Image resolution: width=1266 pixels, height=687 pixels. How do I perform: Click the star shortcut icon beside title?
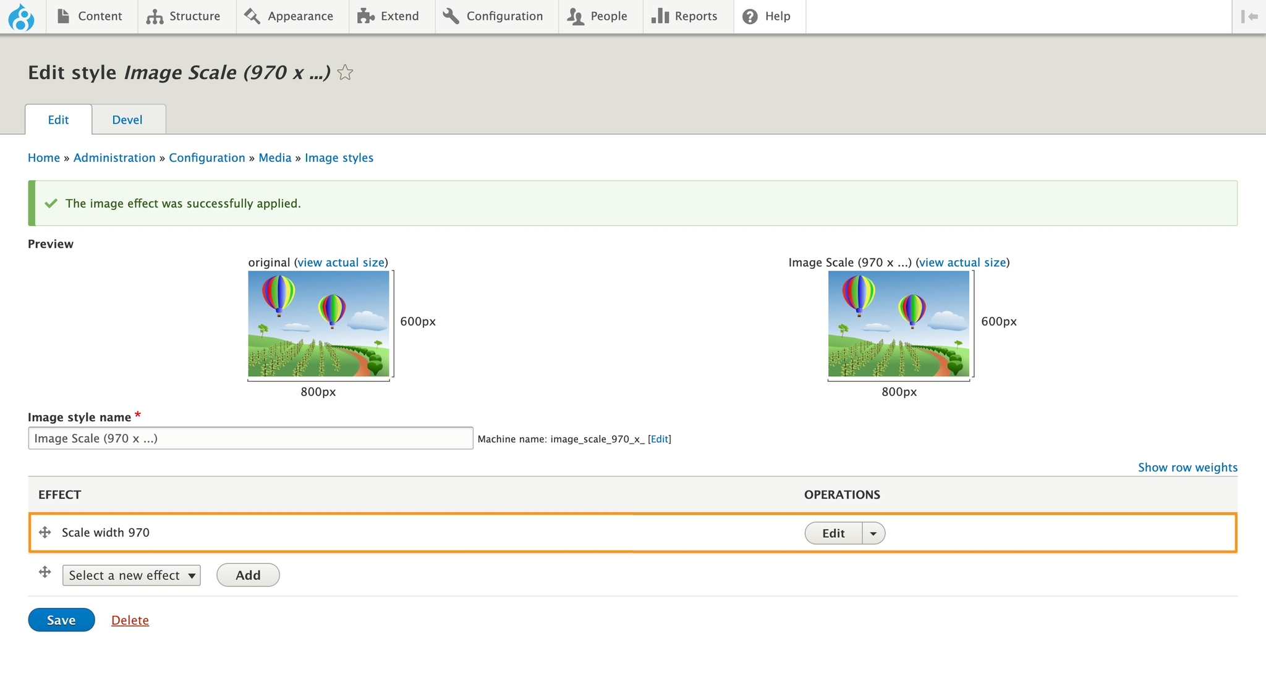click(x=346, y=73)
